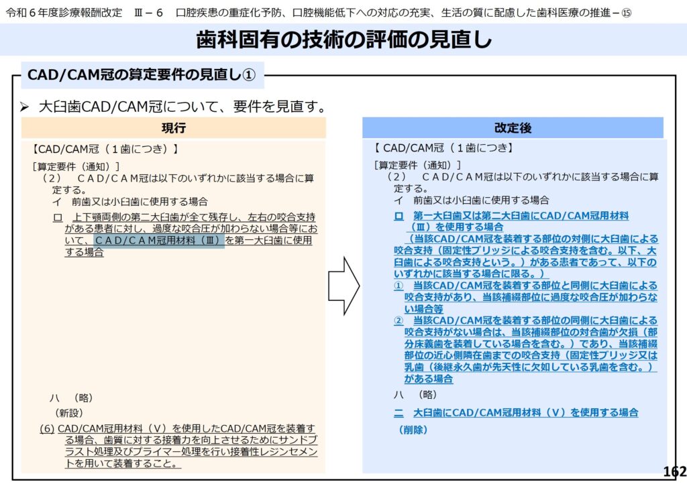This screenshot has height=486, width=687.
Task: Click the （新設） label in the 現行 column
Action: click(x=69, y=413)
